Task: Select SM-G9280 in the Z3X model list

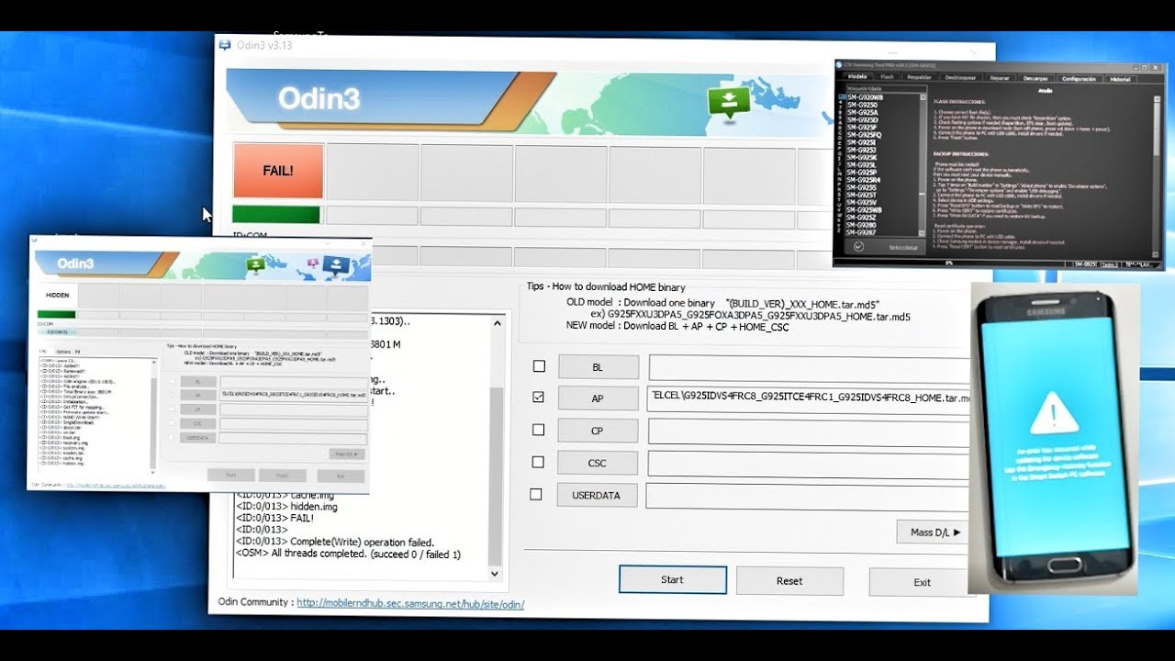Action: click(862, 225)
